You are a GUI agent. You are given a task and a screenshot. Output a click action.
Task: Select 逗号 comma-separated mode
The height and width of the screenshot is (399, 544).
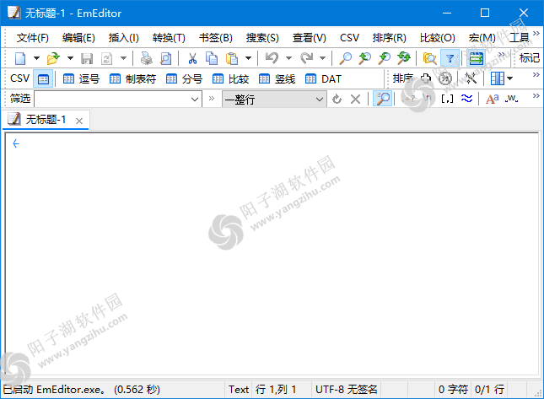click(81, 79)
